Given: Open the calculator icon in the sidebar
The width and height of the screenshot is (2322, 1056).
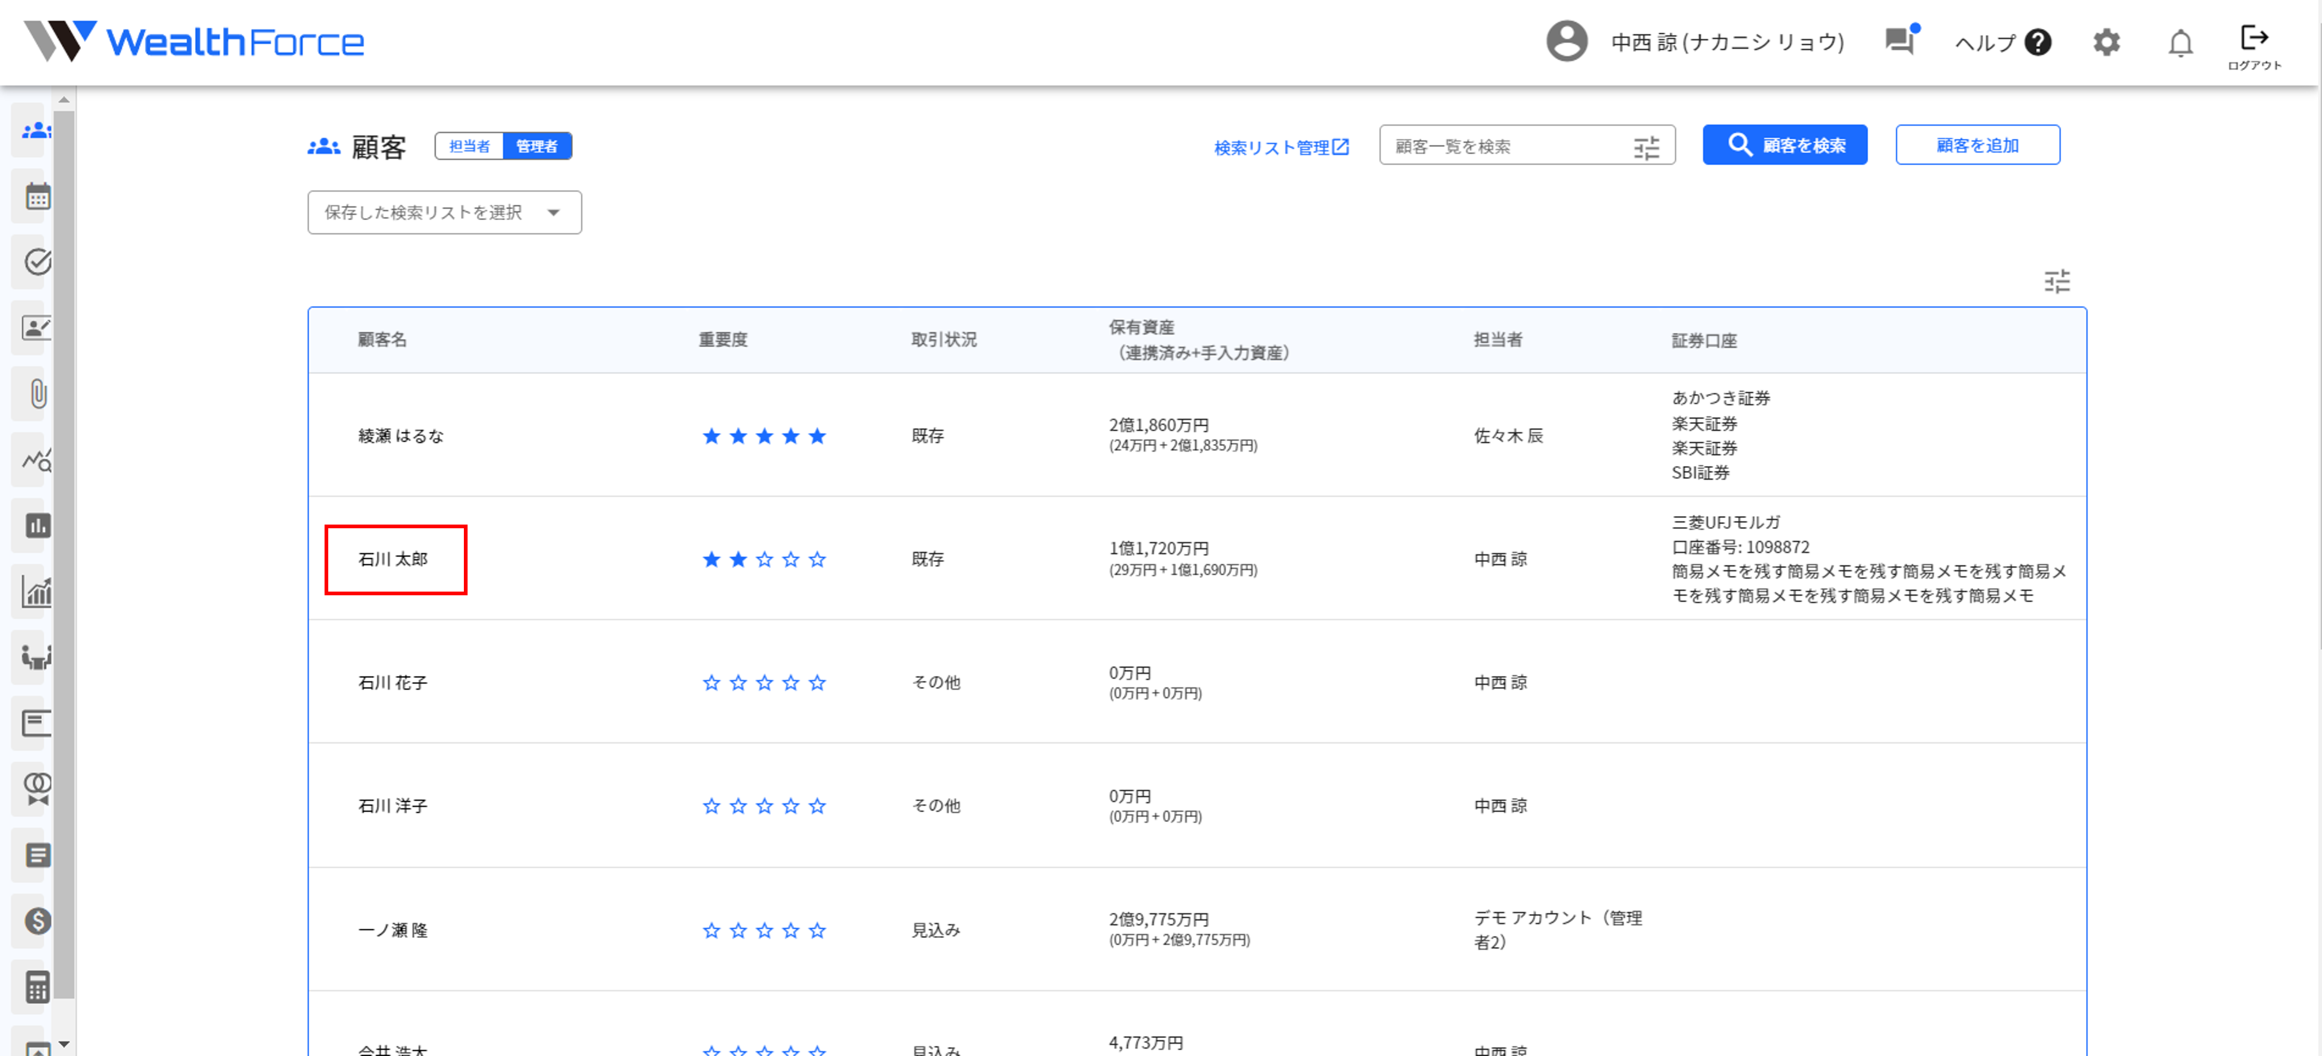Looking at the screenshot, I should (x=37, y=986).
